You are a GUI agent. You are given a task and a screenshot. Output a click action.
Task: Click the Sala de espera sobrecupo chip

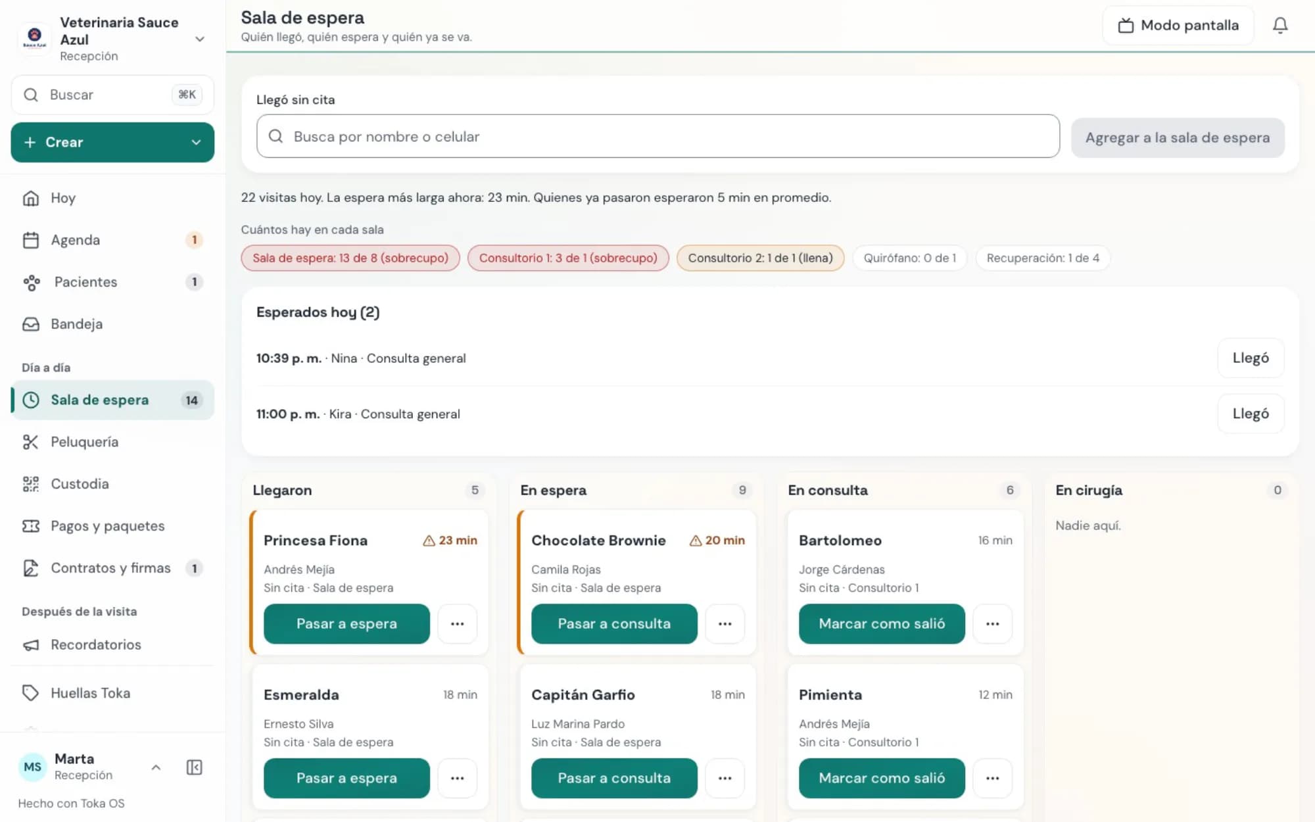click(x=350, y=258)
